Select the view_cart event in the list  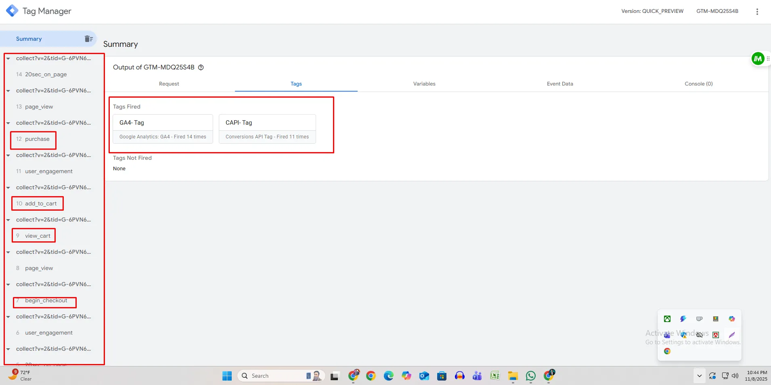[38, 236]
